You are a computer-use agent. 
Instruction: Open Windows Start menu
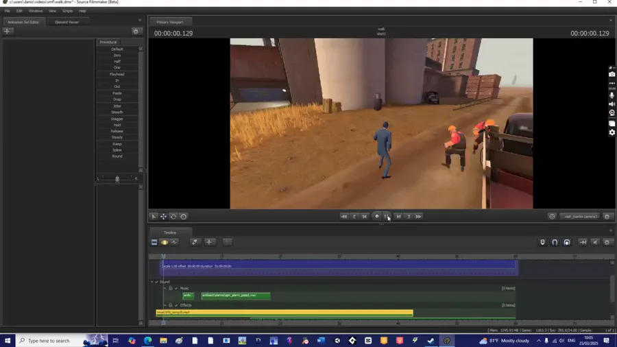tap(8, 341)
